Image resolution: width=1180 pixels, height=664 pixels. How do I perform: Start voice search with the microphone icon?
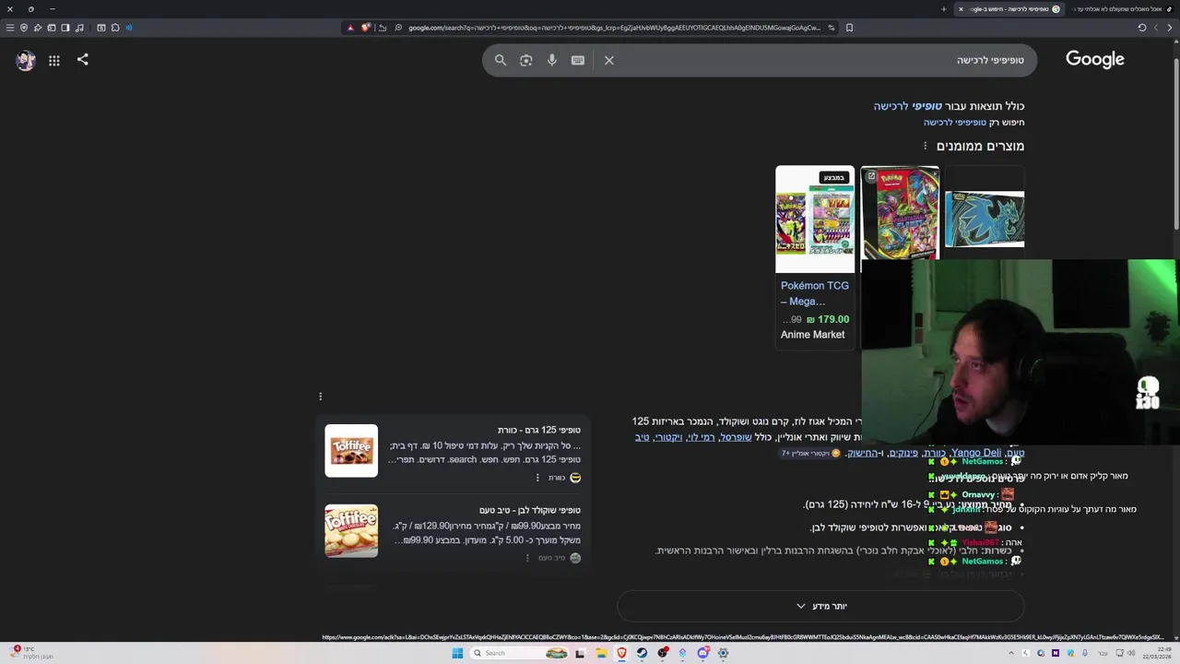(552, 60)
